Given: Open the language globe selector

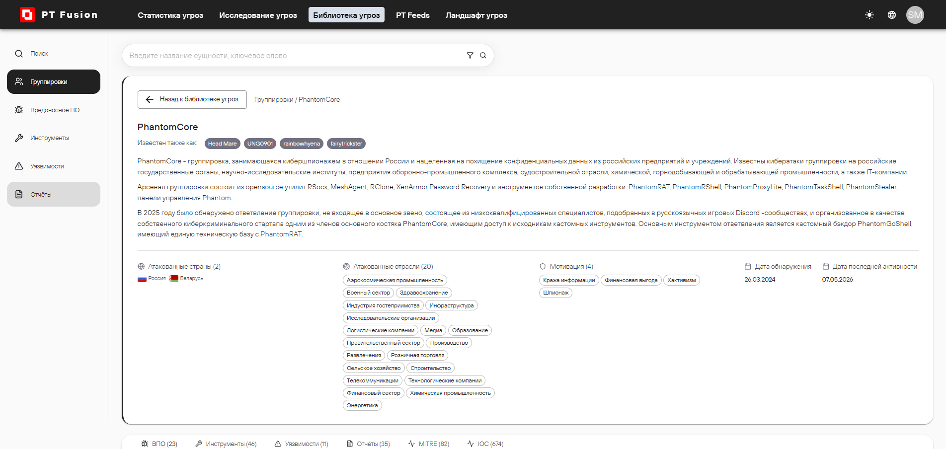Looking at the screenshot, I should coord(892,15).
